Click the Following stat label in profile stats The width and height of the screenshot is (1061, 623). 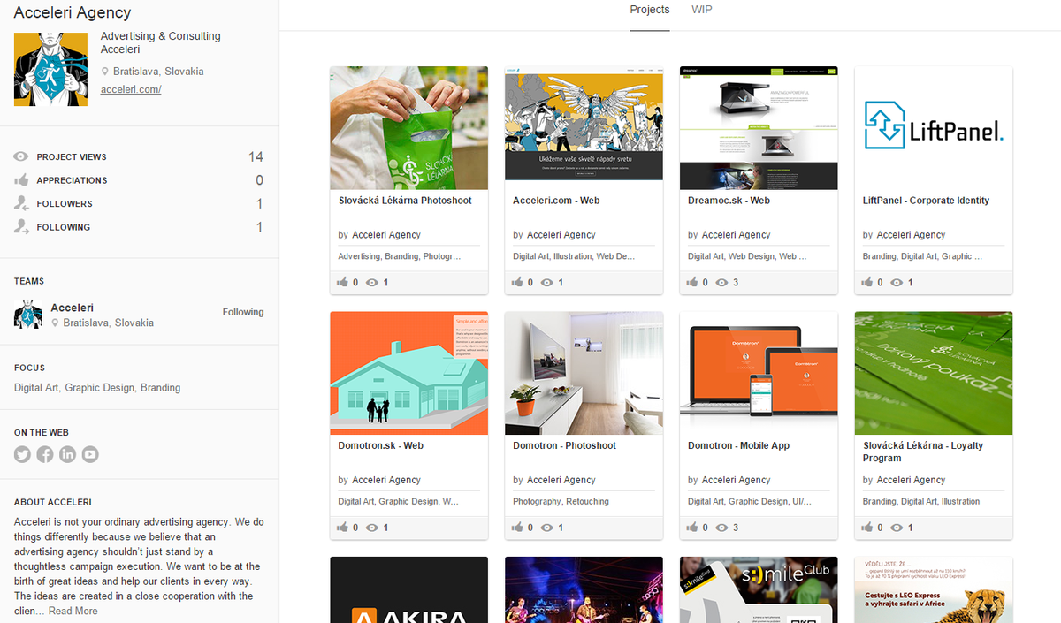click(64, 227)
